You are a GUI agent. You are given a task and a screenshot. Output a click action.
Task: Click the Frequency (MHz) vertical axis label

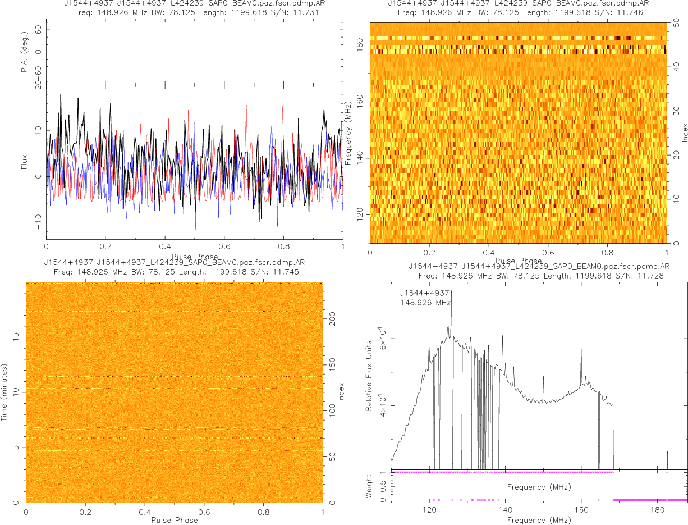348,132
